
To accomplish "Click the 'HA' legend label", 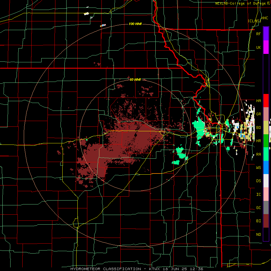I will (x=258, y=101).
